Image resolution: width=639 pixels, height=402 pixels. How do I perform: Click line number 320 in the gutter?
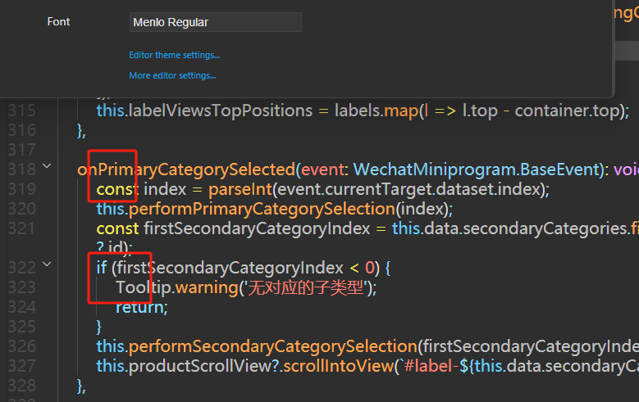[x=21, y=209]
